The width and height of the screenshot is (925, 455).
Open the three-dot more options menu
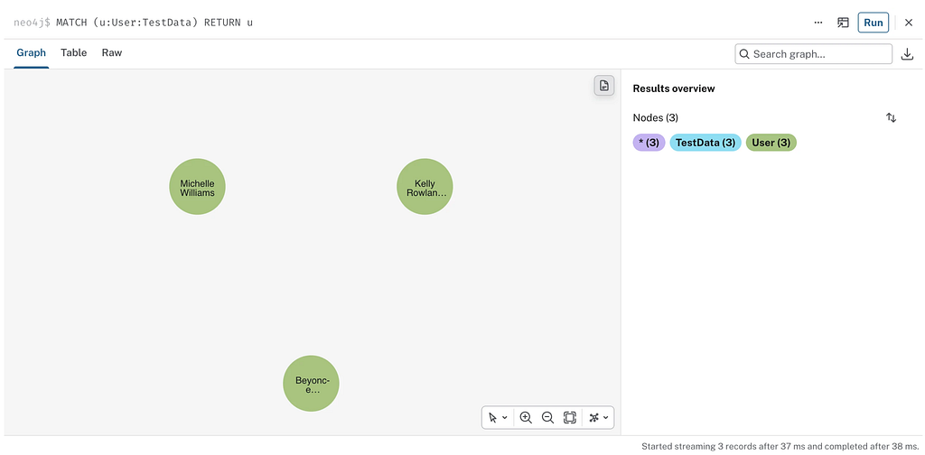(818, 23)
